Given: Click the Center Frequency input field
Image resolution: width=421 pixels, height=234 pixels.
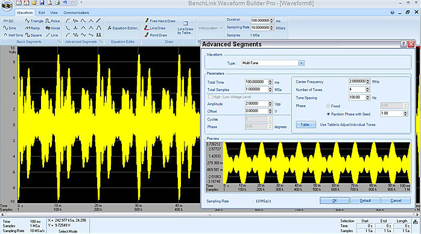Looking at the screenshot, I should (357, 81).
